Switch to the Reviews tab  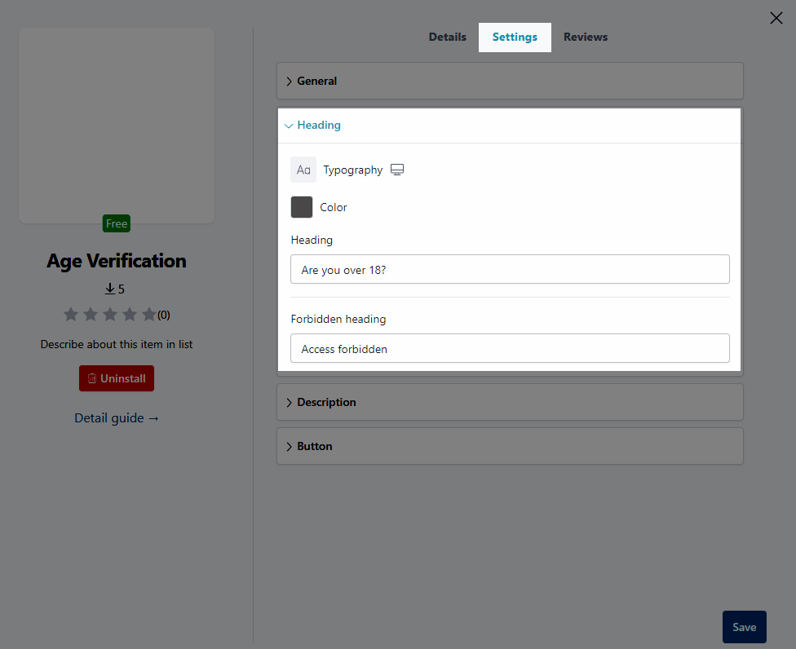click(586, 37)
